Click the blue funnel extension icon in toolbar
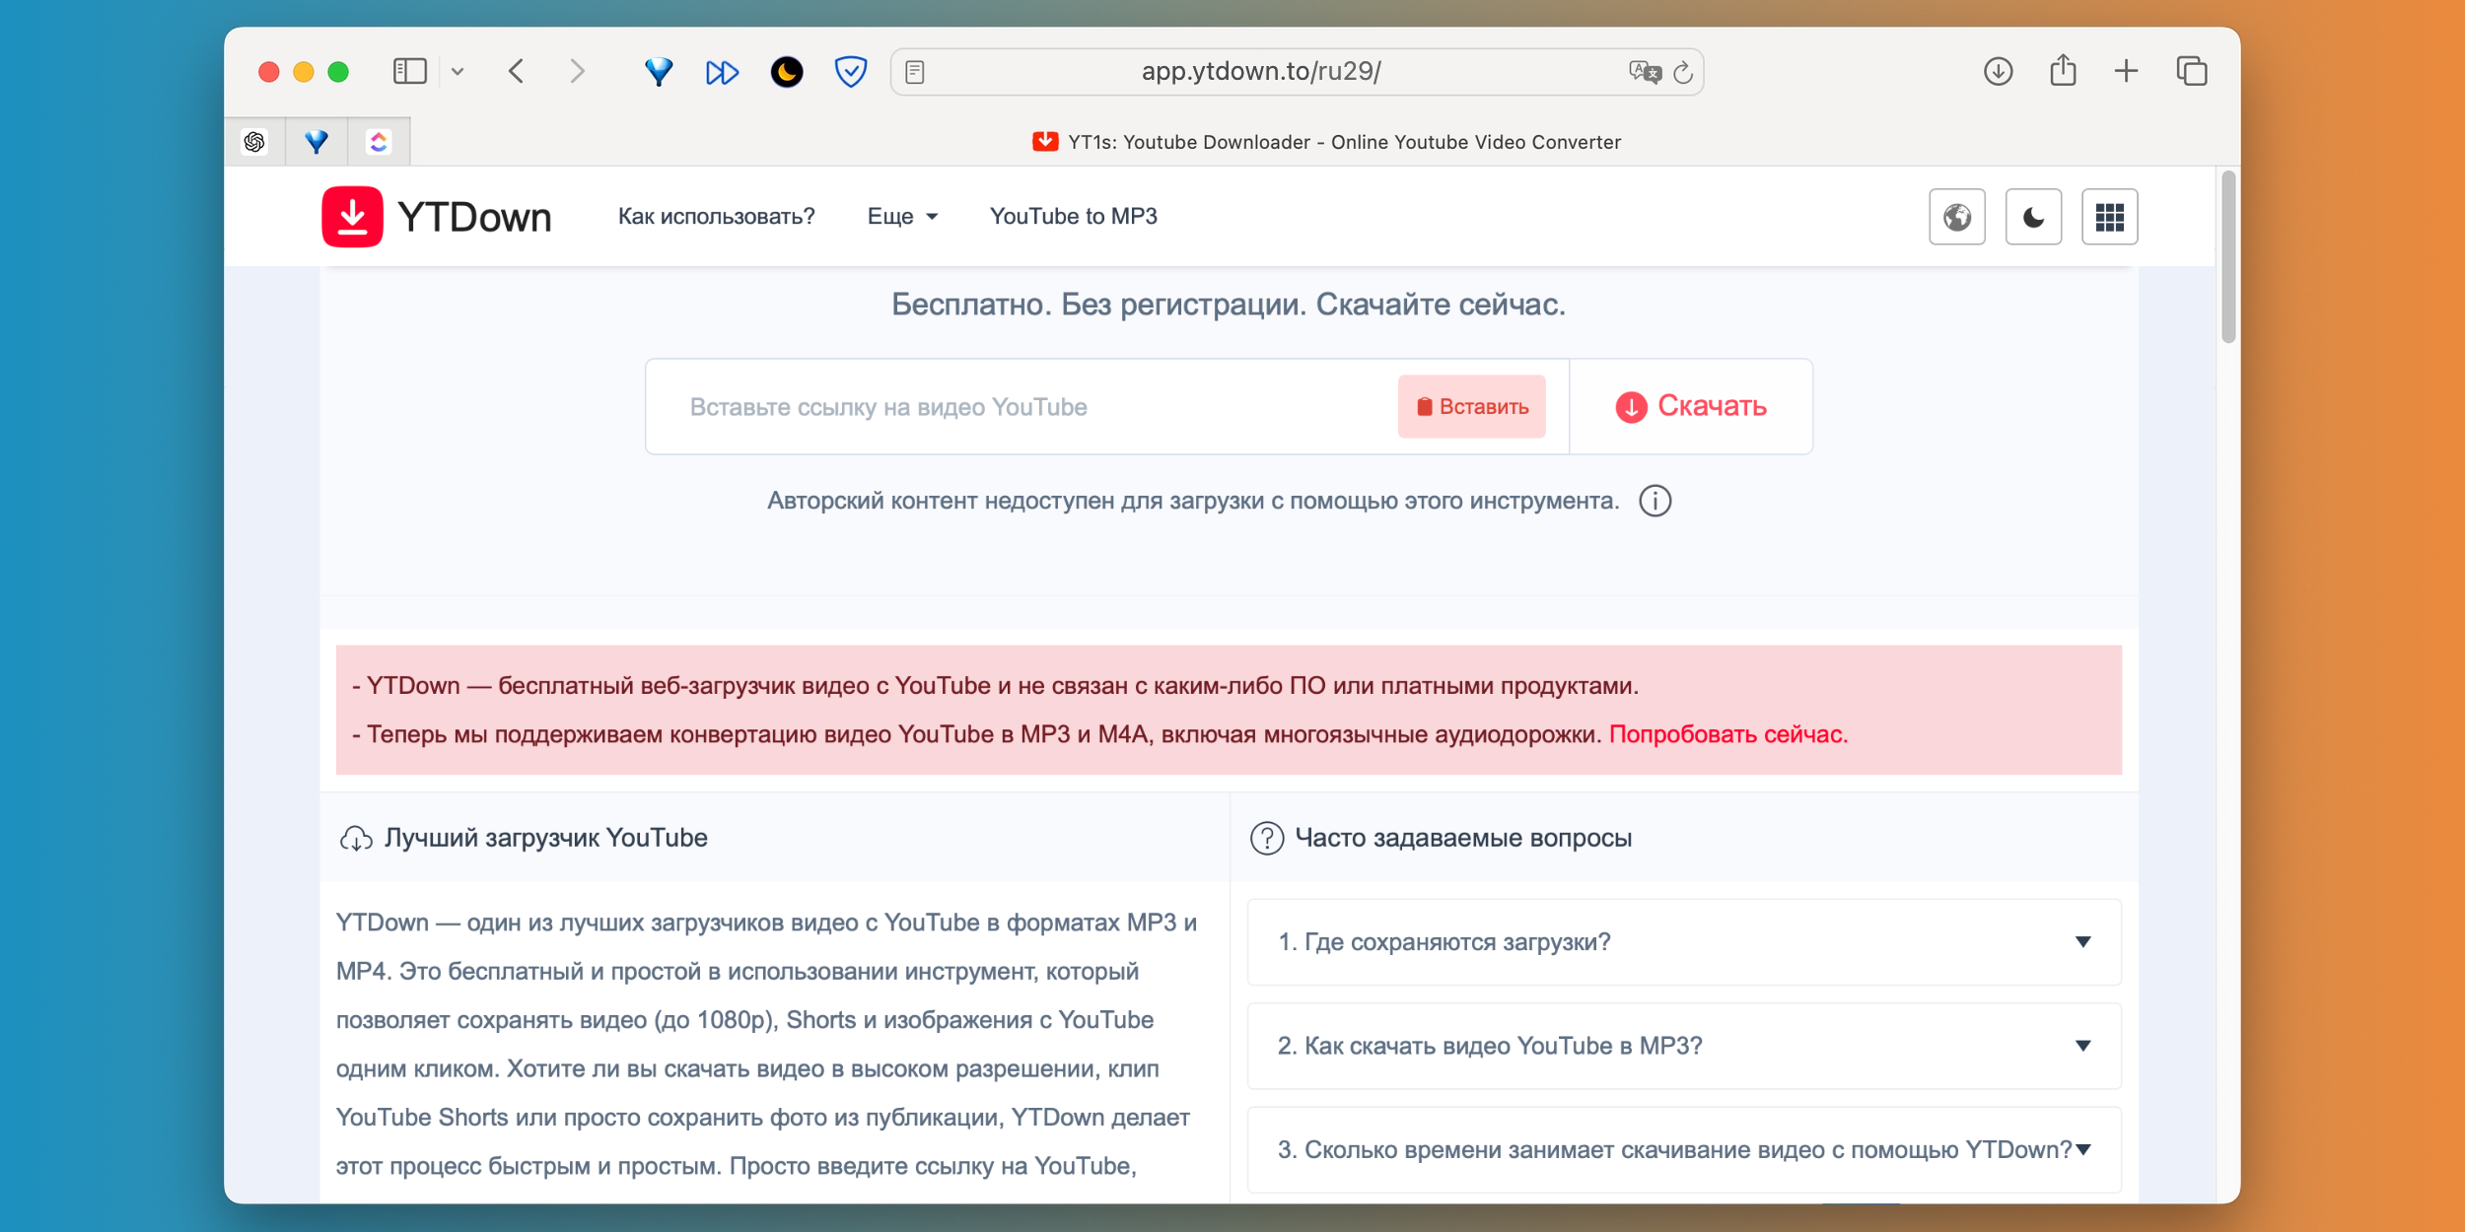This screenshot has width=2465, height=1232. tap(658, 72)
